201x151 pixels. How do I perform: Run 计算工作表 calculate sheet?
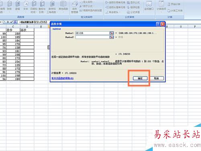pos(175,10)
